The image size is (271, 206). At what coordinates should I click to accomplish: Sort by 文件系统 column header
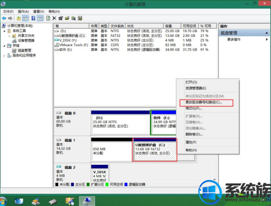point(117,26)
